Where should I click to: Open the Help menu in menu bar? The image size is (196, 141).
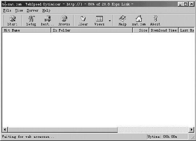pos(46,11)
